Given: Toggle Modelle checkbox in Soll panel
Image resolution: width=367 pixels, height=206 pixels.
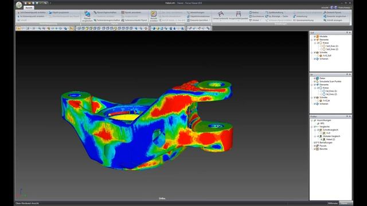Looking at the screenshot, I should pos(315,37).
